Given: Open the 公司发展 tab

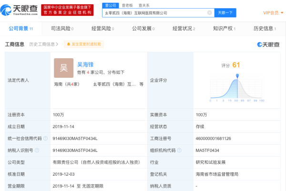Looking at the screenshot, I should pos(143,29).
